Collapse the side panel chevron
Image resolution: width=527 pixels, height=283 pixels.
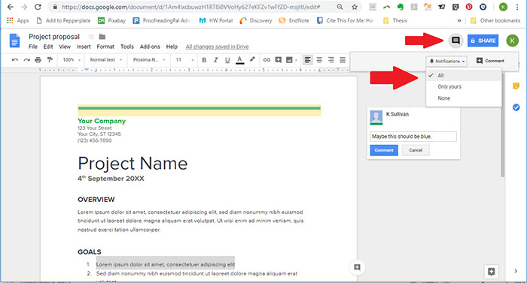point(516,271)
